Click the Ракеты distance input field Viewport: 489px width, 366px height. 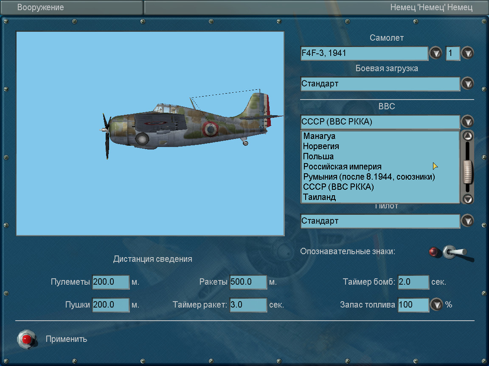coord(248,282)
